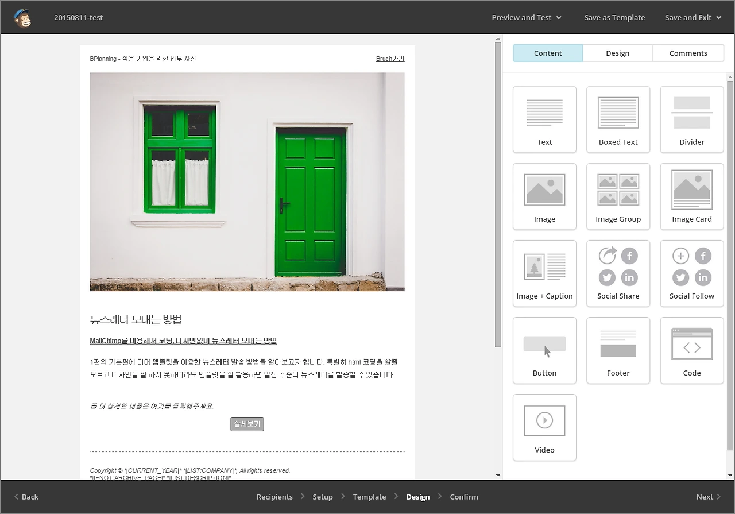Screen dimensions: 735x514
Task: Open the Preview and Test dropdown
Action: click(x=527, y=17)
